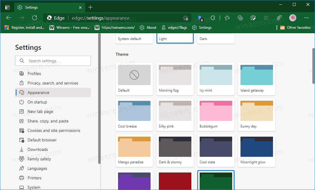Go back using the back arrow

pyautogui.click(x=9, y=18)
